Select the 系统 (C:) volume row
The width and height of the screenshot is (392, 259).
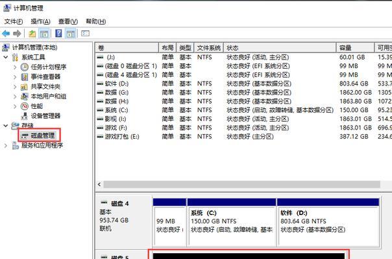(x=244, y=110)
